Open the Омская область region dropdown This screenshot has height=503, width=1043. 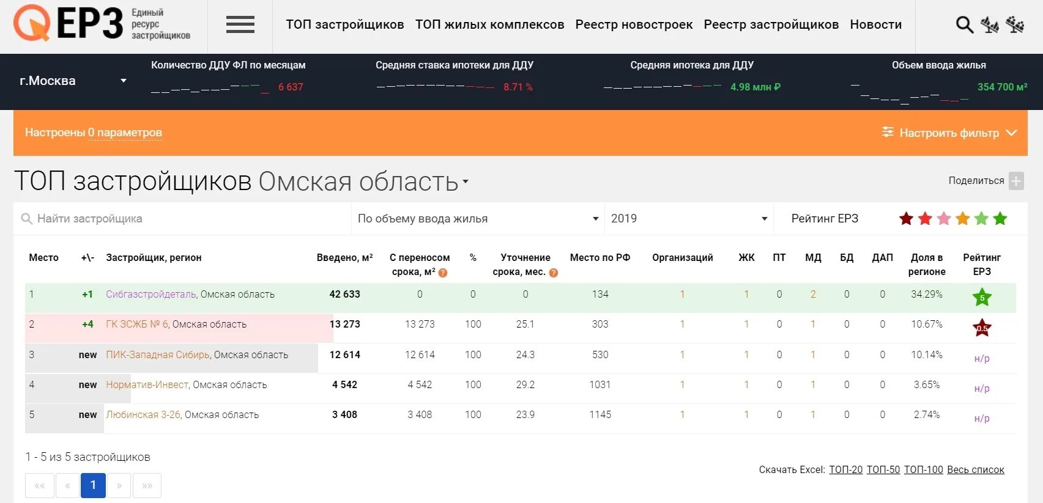363,182
